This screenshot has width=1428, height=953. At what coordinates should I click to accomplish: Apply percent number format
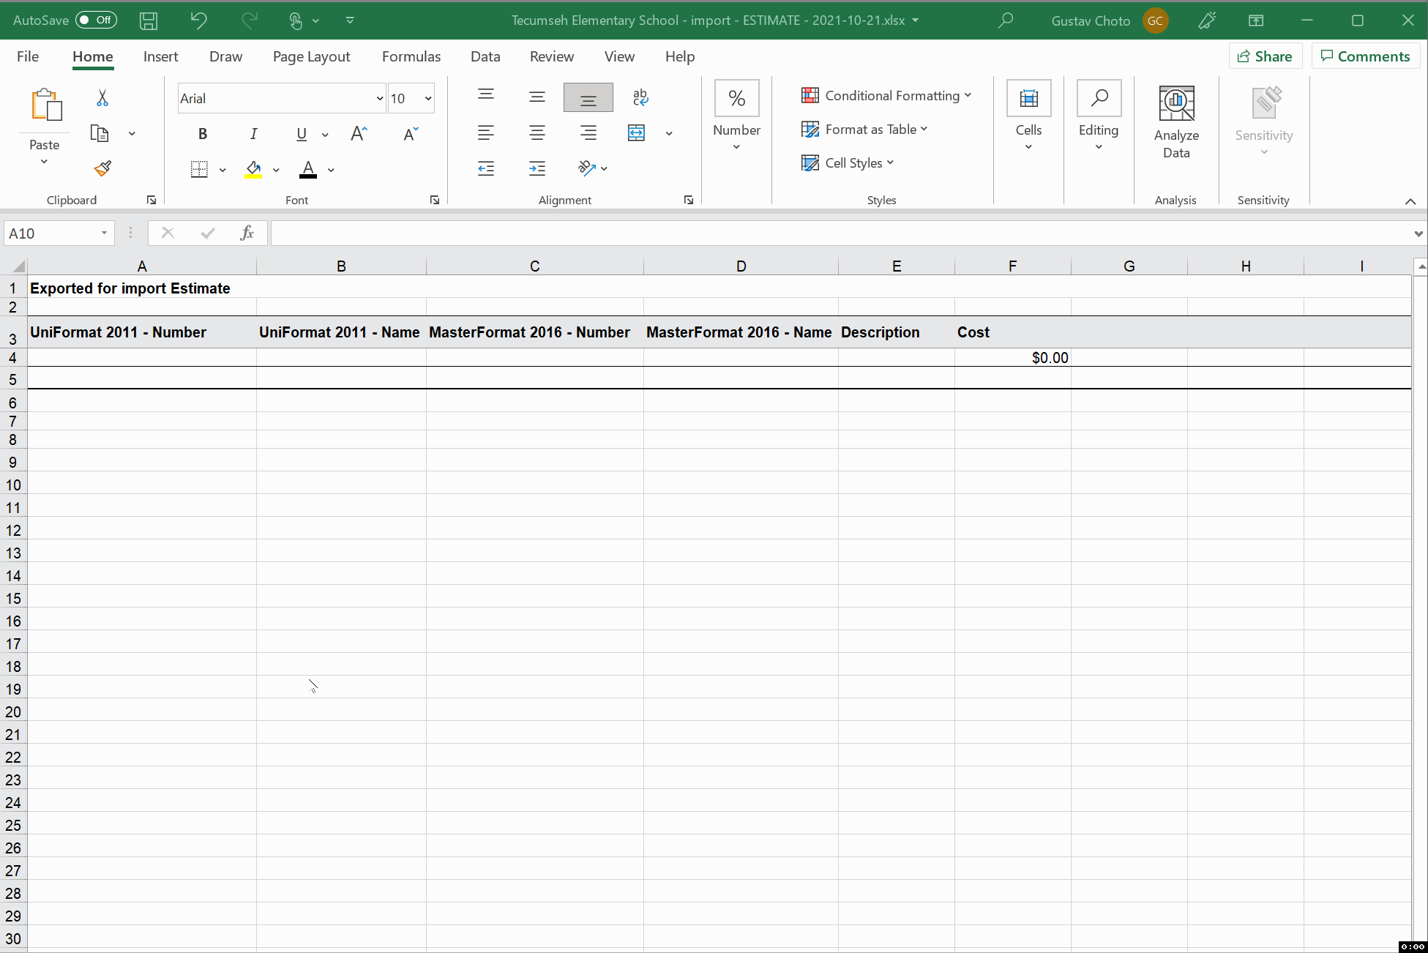pyautogui.click(x=736, y=97)
